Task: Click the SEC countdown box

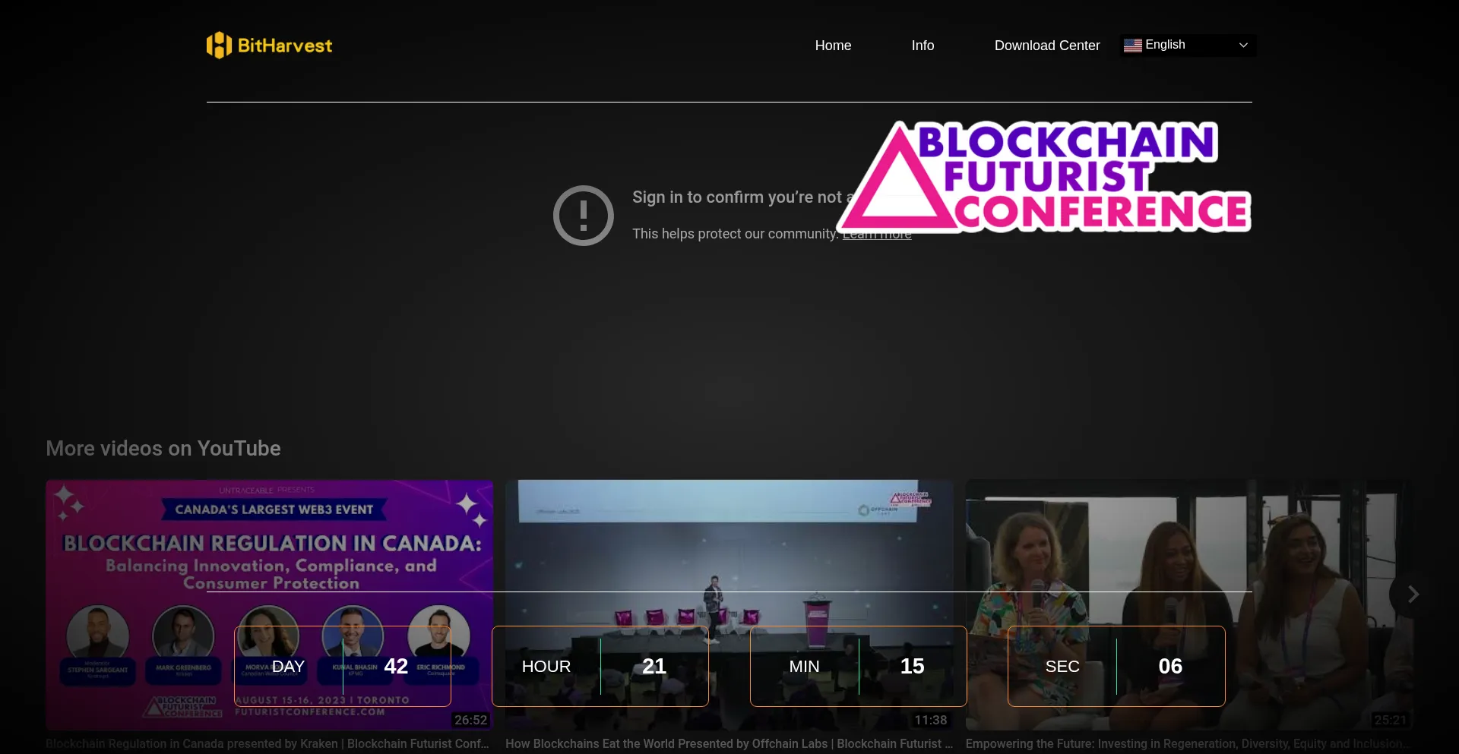Action: pos(1116,667)
